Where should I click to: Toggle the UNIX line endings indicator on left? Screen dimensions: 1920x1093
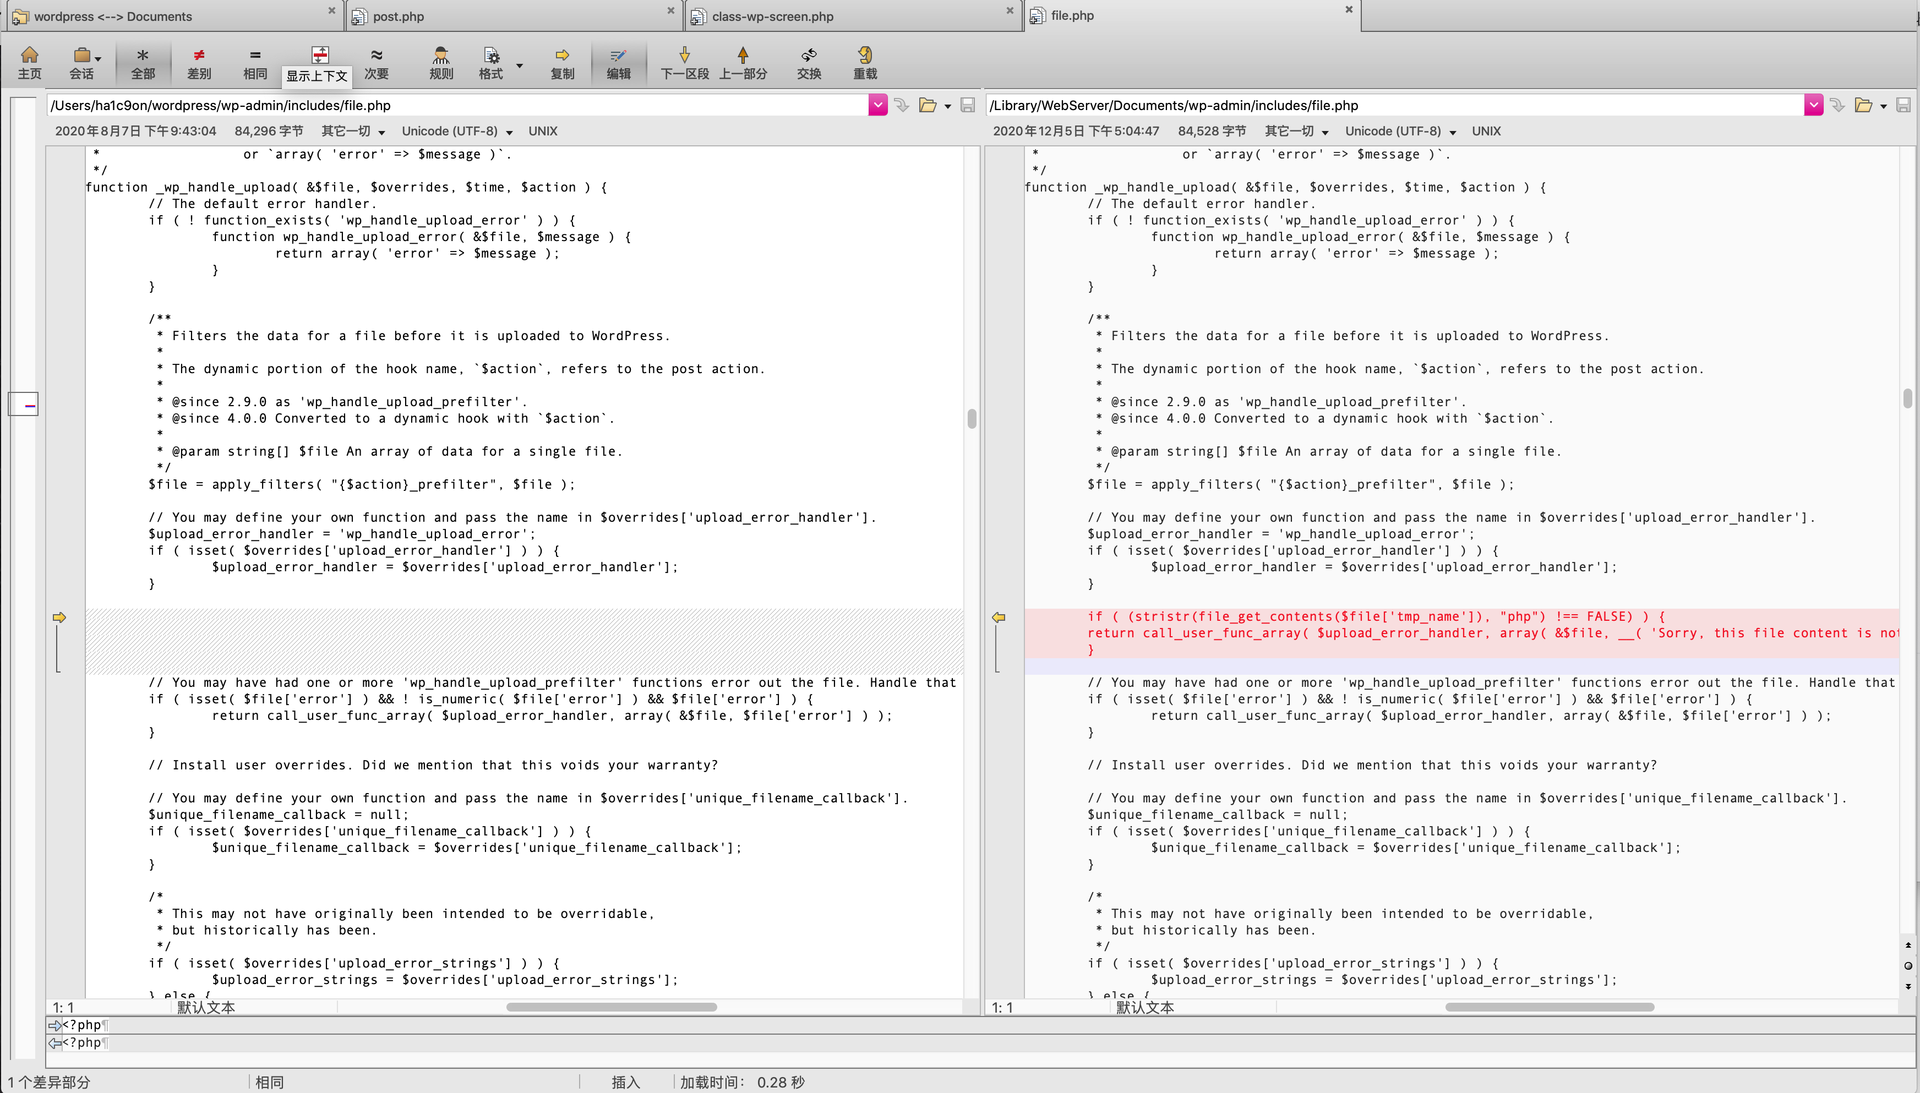click(542, 130)
